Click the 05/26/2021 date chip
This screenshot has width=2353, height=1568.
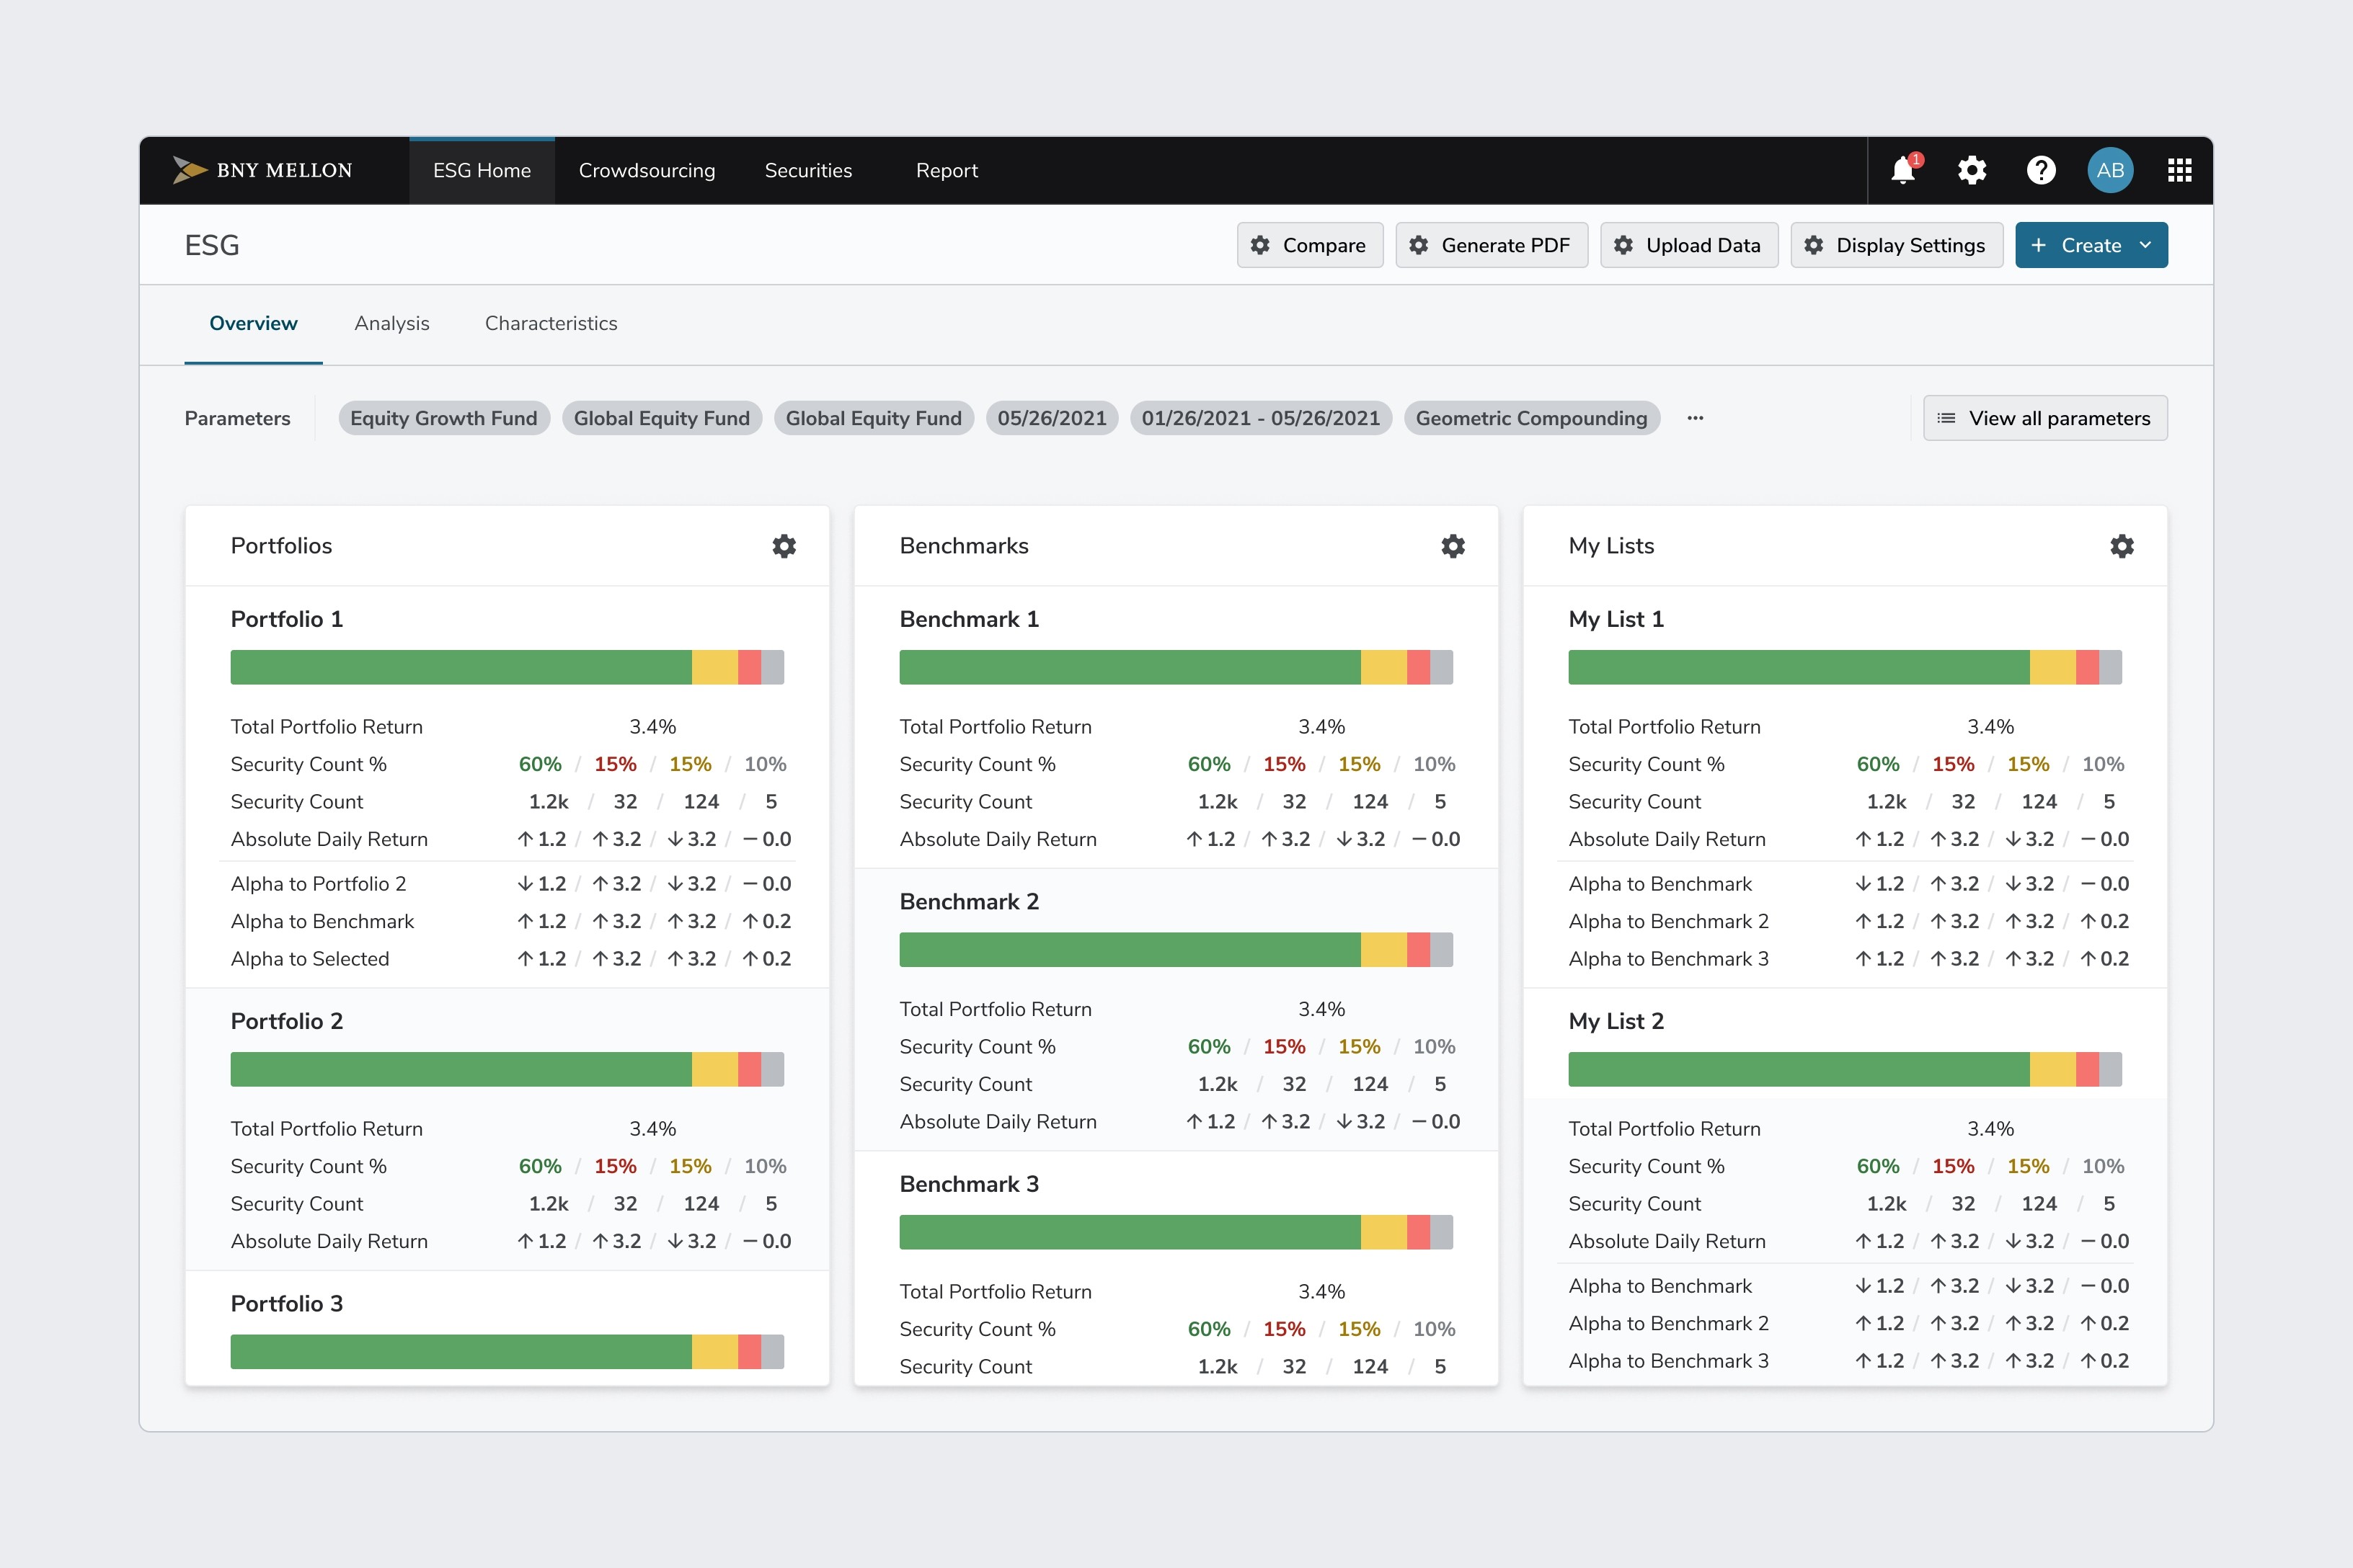[1052, 418]
